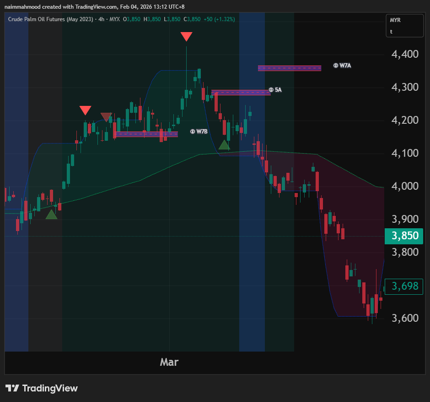This screenshot has height=402, width=430.
Task: Click the TradingView logo at the bottom
Action: (42, 388)
